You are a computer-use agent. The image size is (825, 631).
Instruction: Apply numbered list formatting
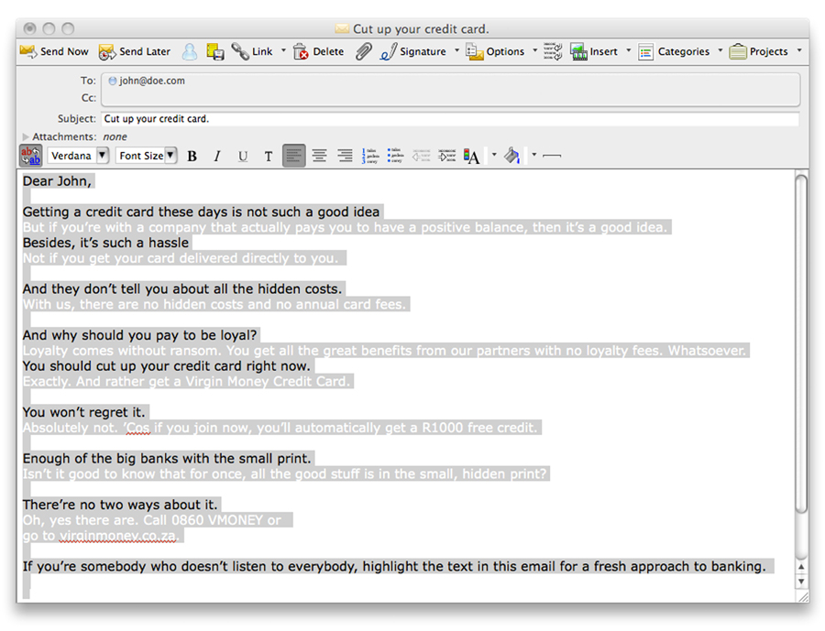tap(370, 156)
